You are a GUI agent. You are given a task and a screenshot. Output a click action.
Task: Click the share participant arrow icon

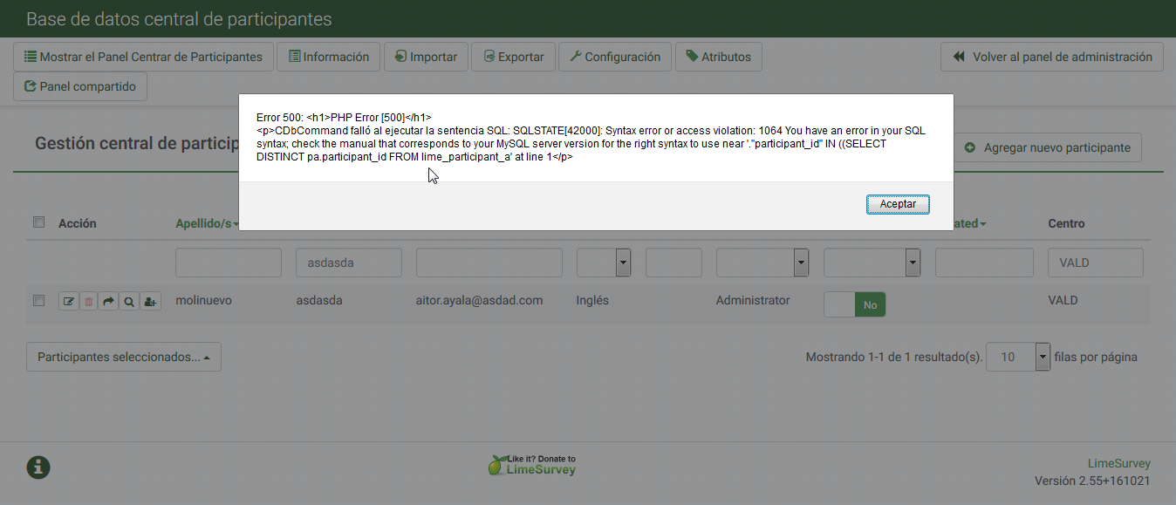[x=108, y=302]
